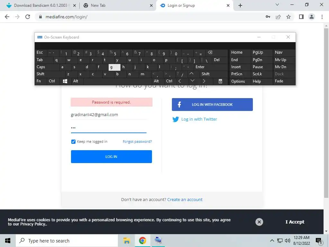Open the notification center icon
This screenshot has width=329, height=247.
point(318,241)
